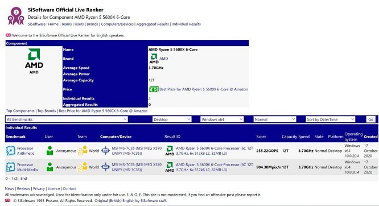Click yellow team icon in Processor Arithmetic row

[83, 150]
